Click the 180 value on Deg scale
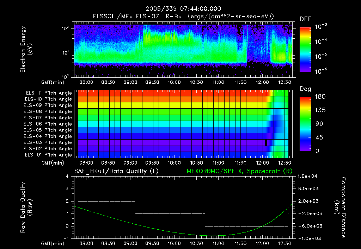 pos(320,97)
